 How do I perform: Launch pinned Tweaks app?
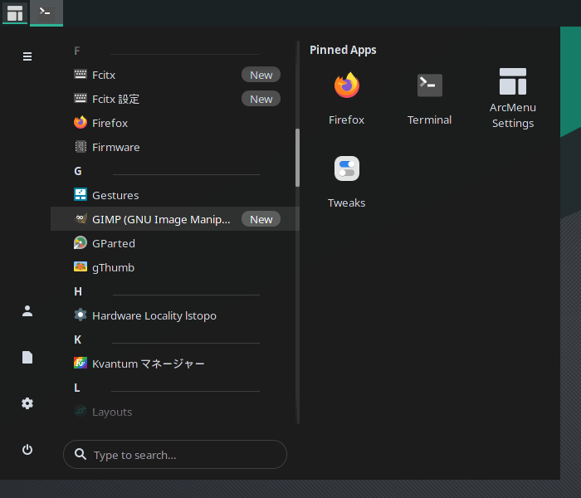pos(346,183)
